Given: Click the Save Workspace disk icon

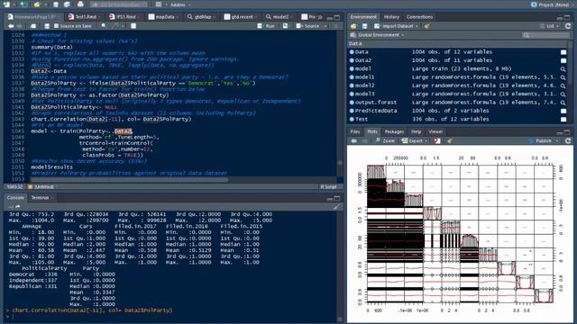Looking at the screenshot, I should 364,26.
